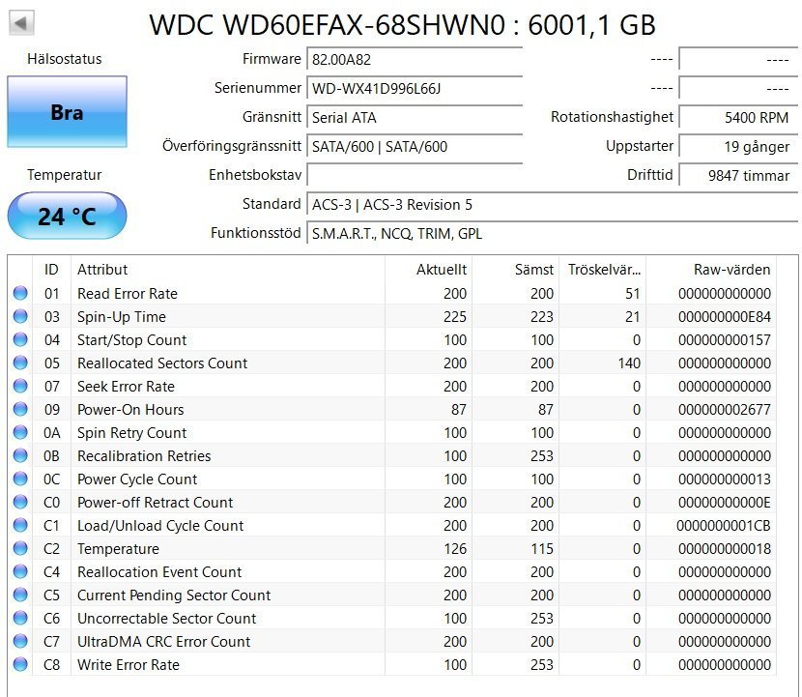Viewport: 802px width, 697px height.
Task: Click threshold value 140
Action: pos(629,363)
